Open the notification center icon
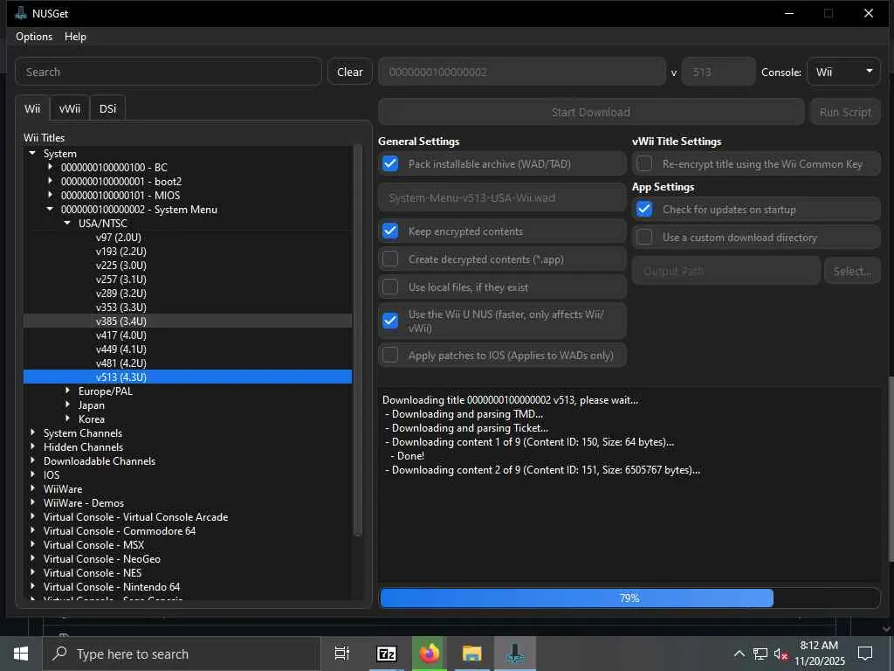 (865, 654)
